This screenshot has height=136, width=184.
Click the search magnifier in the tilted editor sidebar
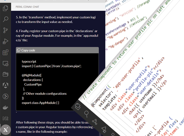[x=86, y=113]
